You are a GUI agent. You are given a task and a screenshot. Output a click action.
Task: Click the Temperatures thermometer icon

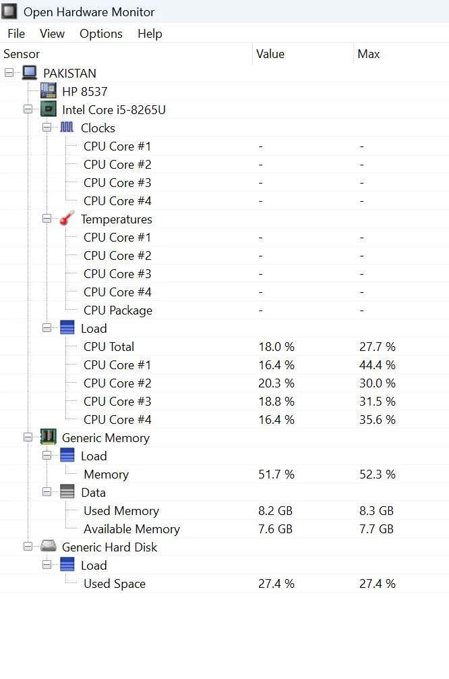coord(66,218)
